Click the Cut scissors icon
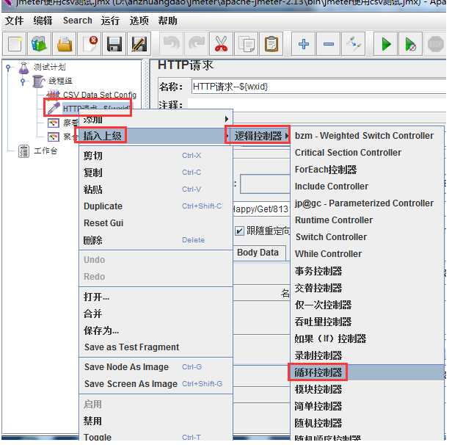The image size is (452, 445). 221,44
